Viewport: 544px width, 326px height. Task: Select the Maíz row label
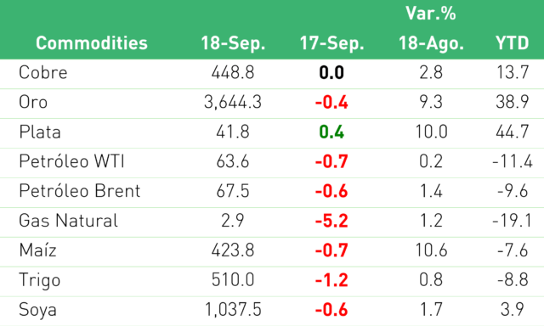click(x=37, y=250)
